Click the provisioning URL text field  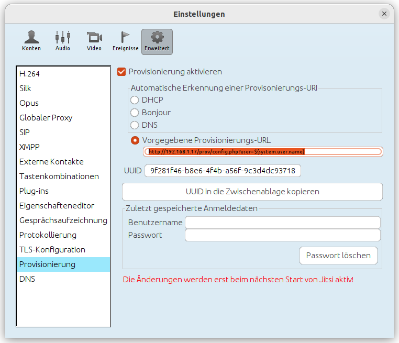click(263, 151)
